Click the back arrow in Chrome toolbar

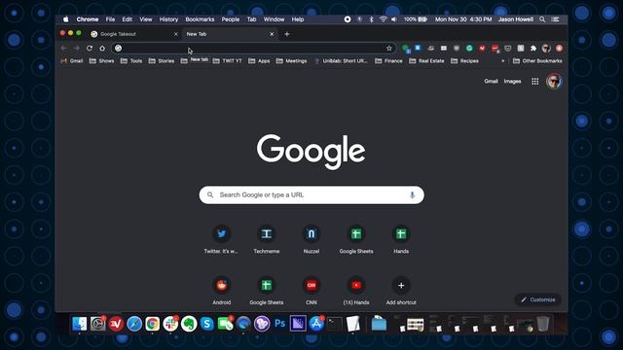64,48
